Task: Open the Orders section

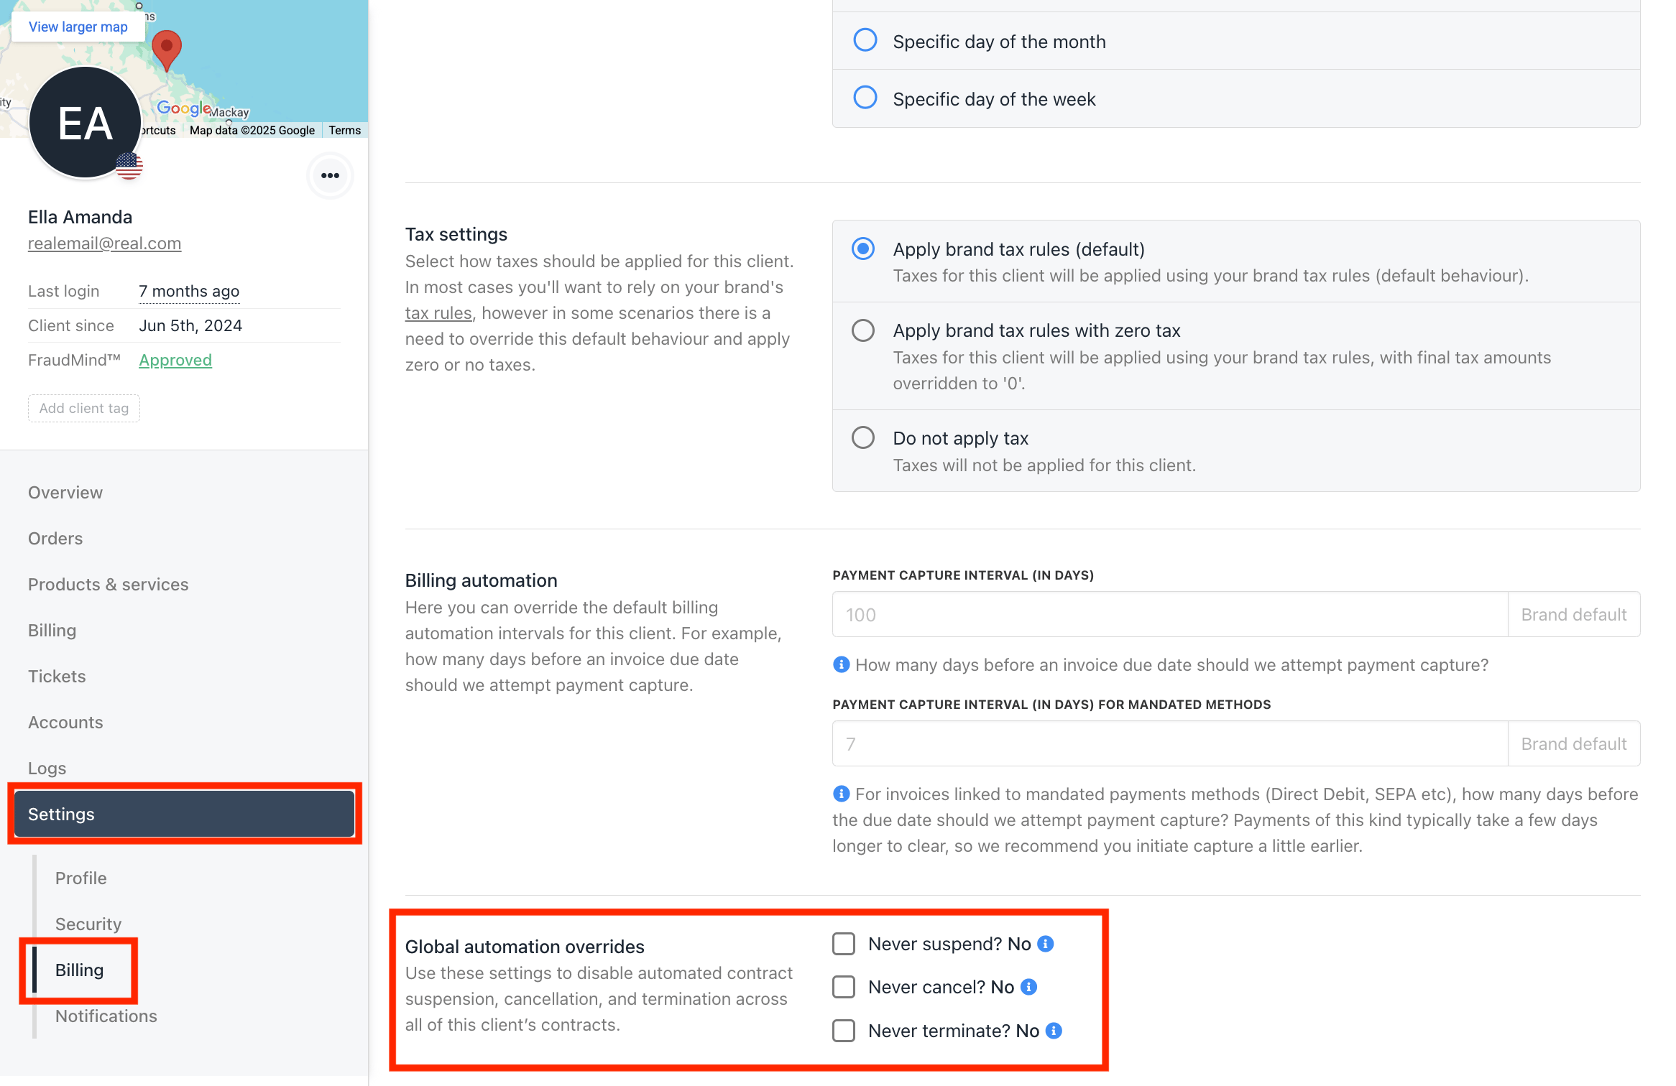Action: coord(55,539)
